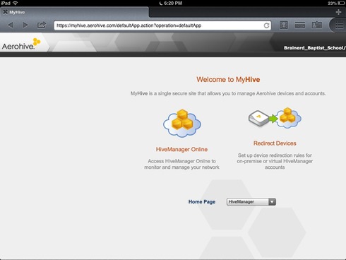
Task: Close the MyHive browser tab
Action: (5, 12)
